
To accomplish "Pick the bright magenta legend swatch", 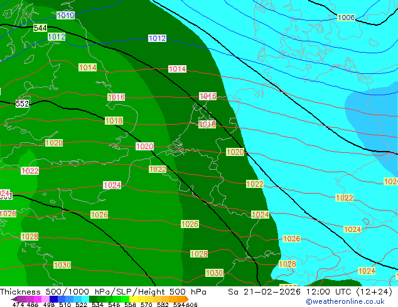I will coord(38,299).
